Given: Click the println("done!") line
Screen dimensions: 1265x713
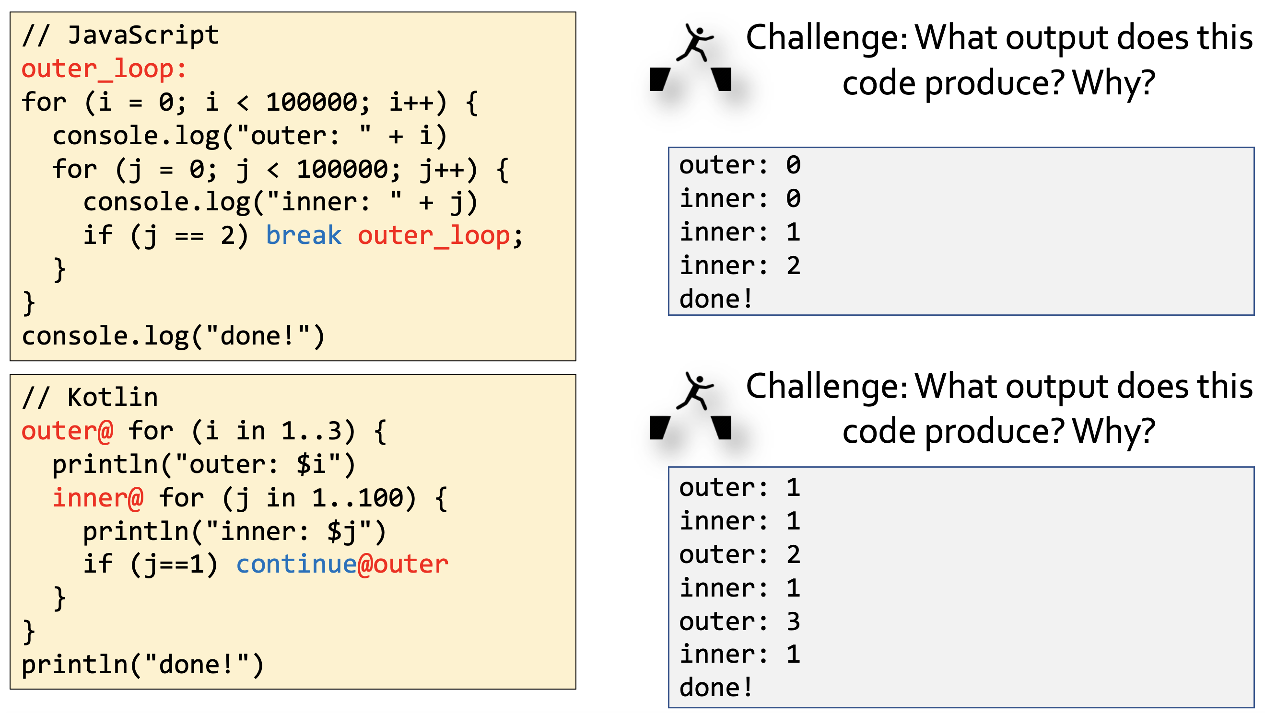Looking at the screenshot, I should (143, 665).
